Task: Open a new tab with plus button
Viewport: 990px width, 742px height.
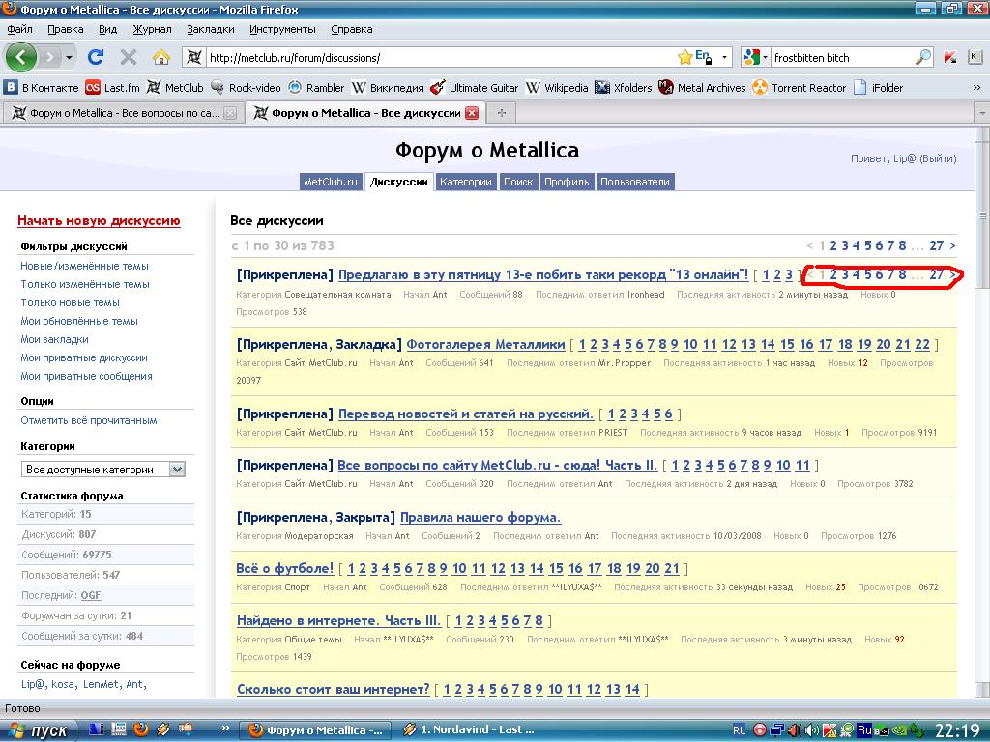Action: coord(501,113)
